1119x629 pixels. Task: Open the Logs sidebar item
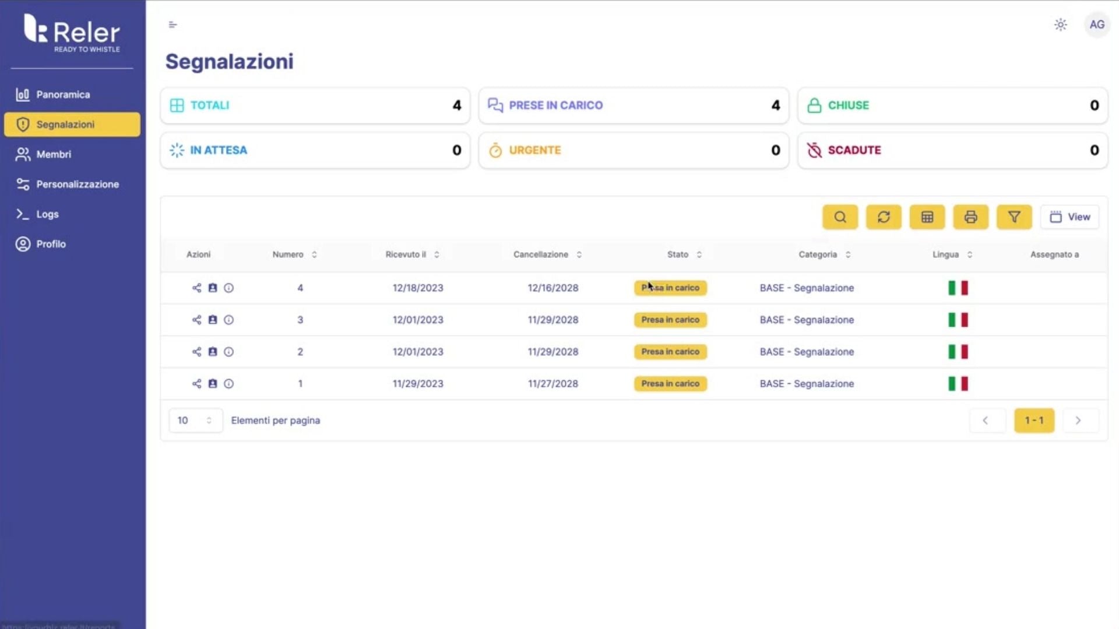pos(47,214)
